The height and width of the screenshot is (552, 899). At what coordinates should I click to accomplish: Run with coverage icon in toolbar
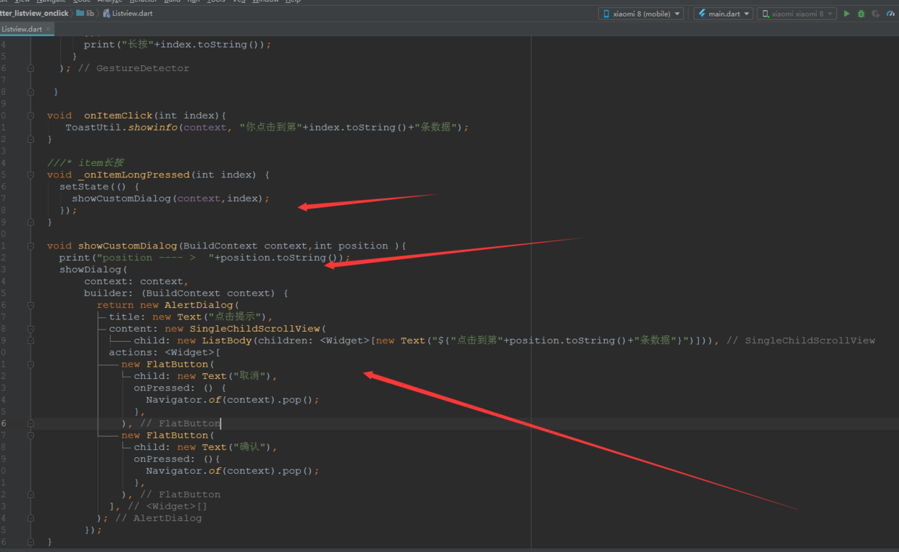tap(876, 14)
